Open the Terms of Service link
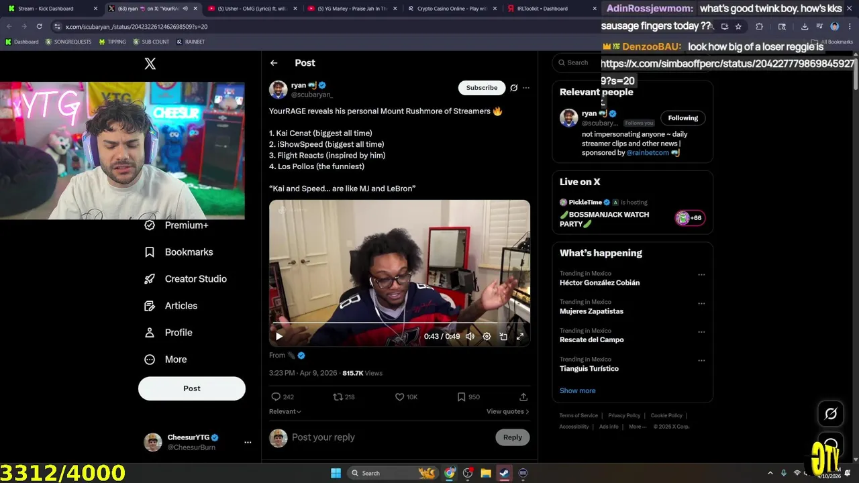859x483 pixels. pyautogui.click(x=578, y=415)
